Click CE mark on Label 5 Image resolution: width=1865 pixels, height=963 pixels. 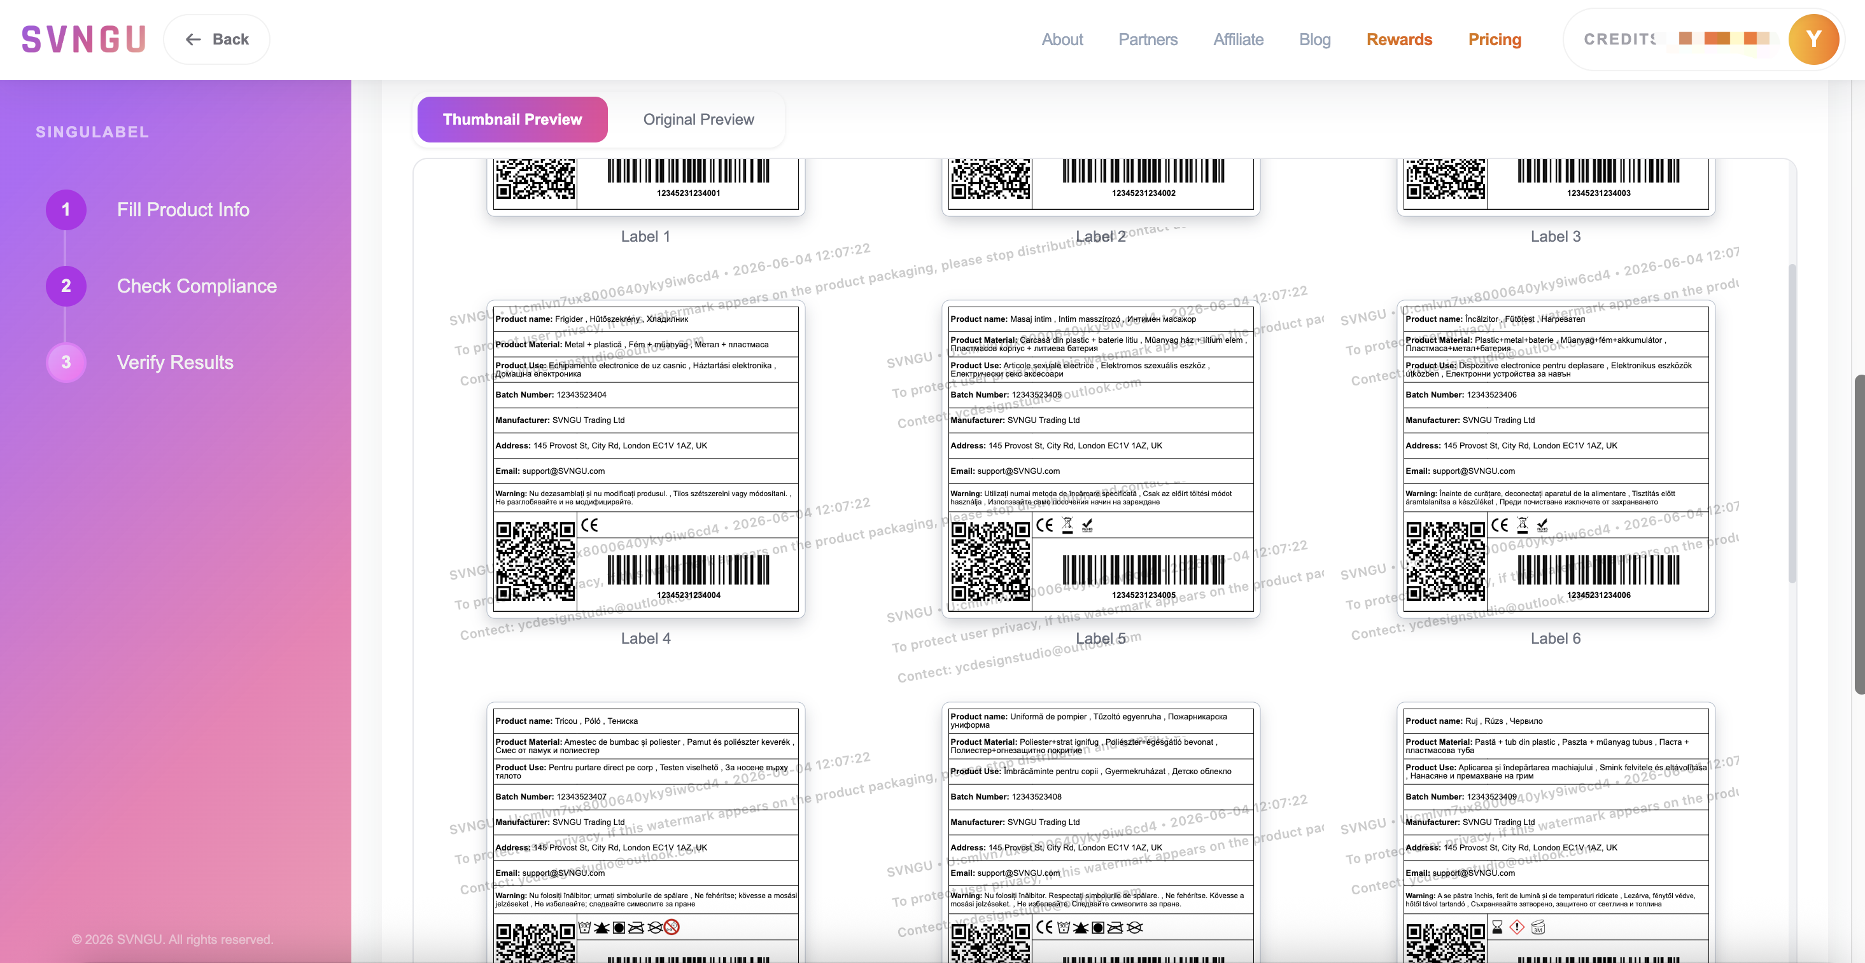(1045, 525)
